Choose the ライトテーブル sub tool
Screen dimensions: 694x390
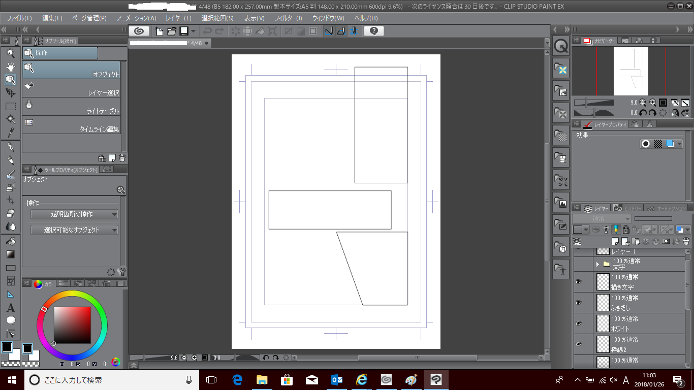pyautogui.click(x=71, y=107)
